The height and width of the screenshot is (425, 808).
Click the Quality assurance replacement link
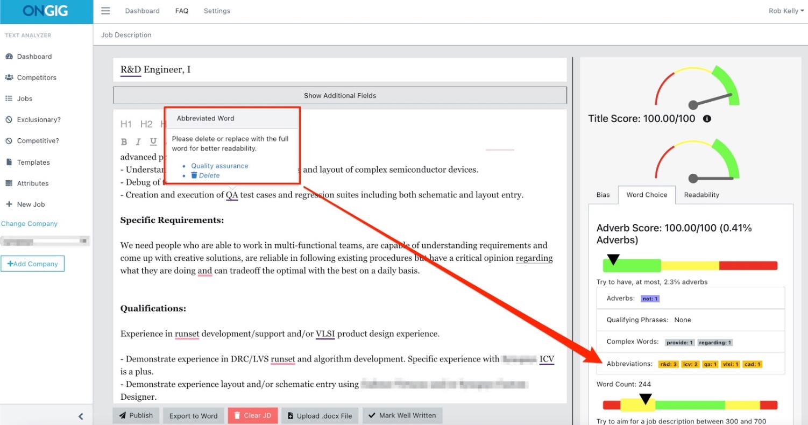(219, 166)
